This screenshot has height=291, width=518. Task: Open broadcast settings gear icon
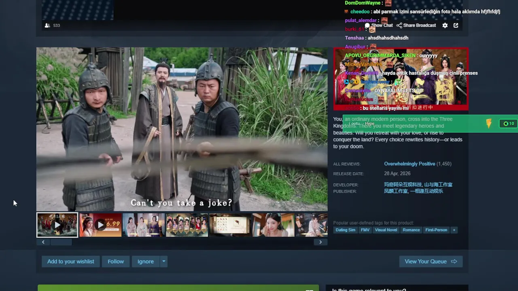click(x=445, y=25)
